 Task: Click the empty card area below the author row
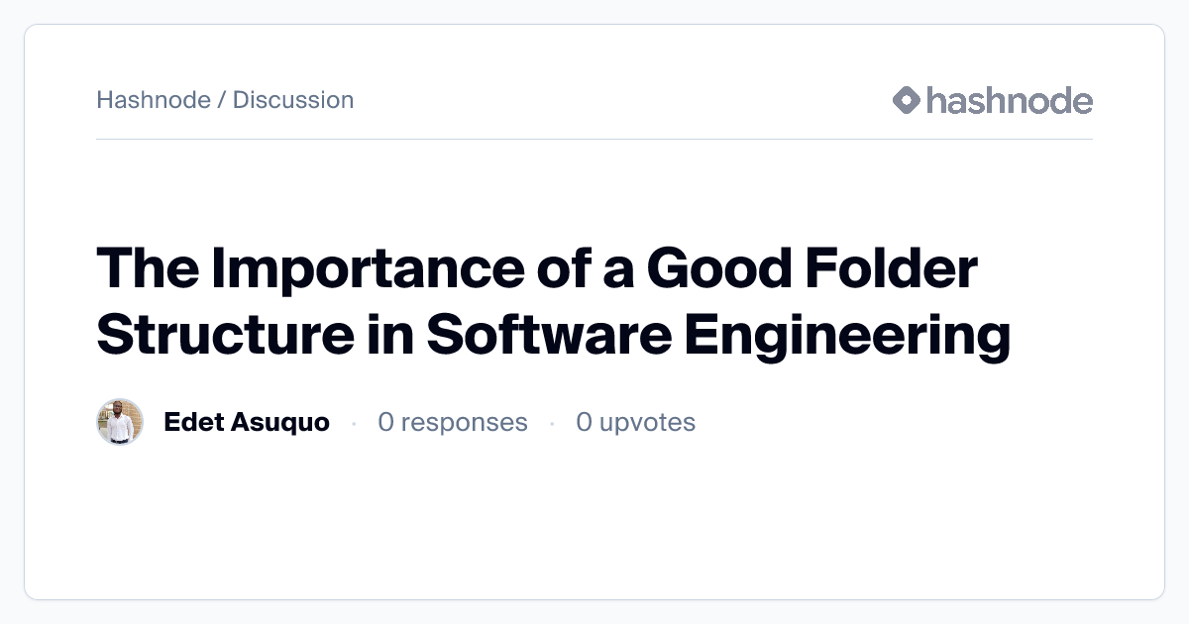click(594, 525)
